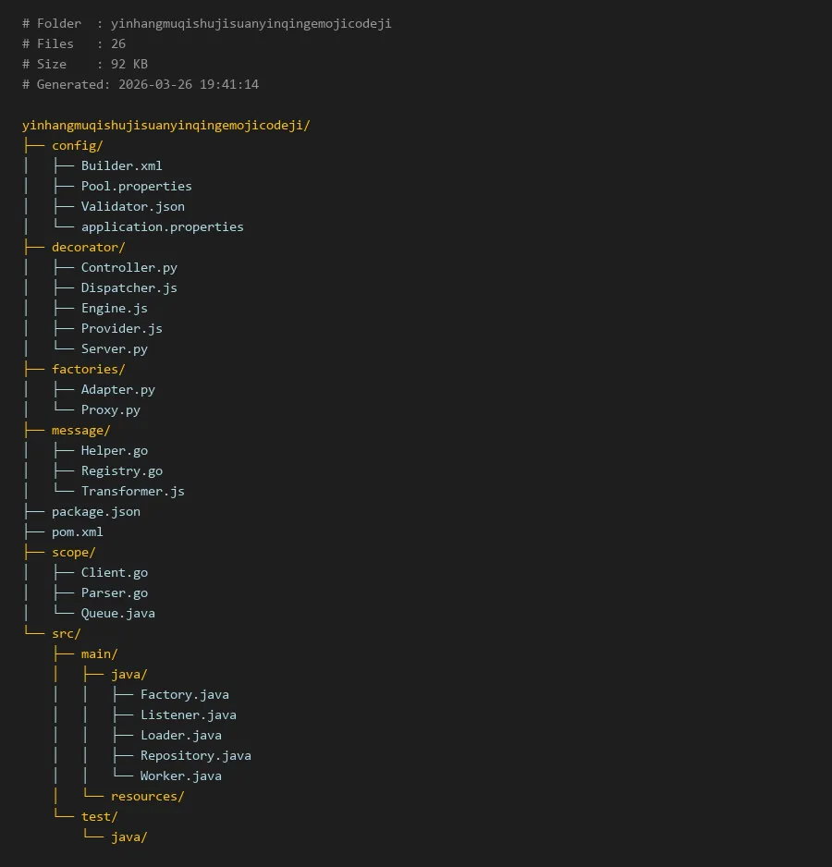Open Controller.py under decorator
This screenshot has height=867, width=832.
128,267
